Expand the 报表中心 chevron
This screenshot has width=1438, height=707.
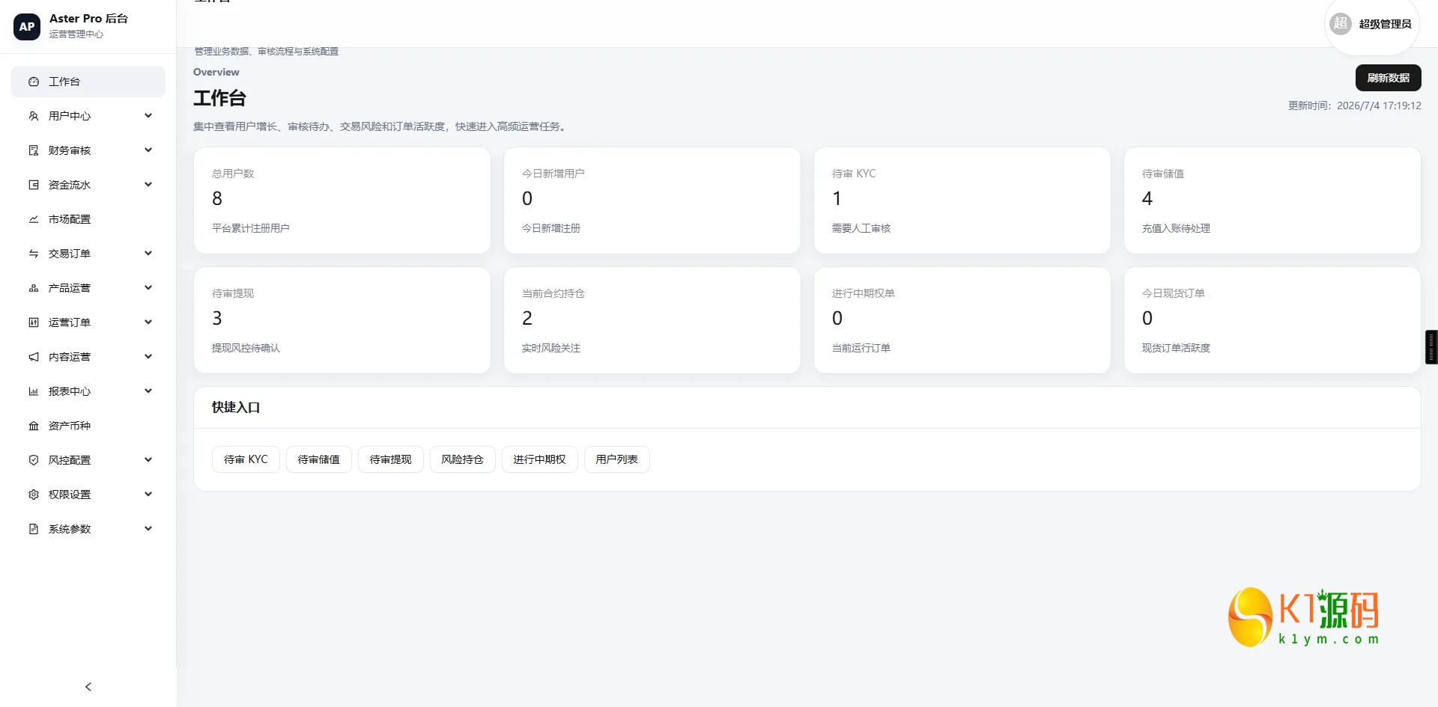(148, 391)
